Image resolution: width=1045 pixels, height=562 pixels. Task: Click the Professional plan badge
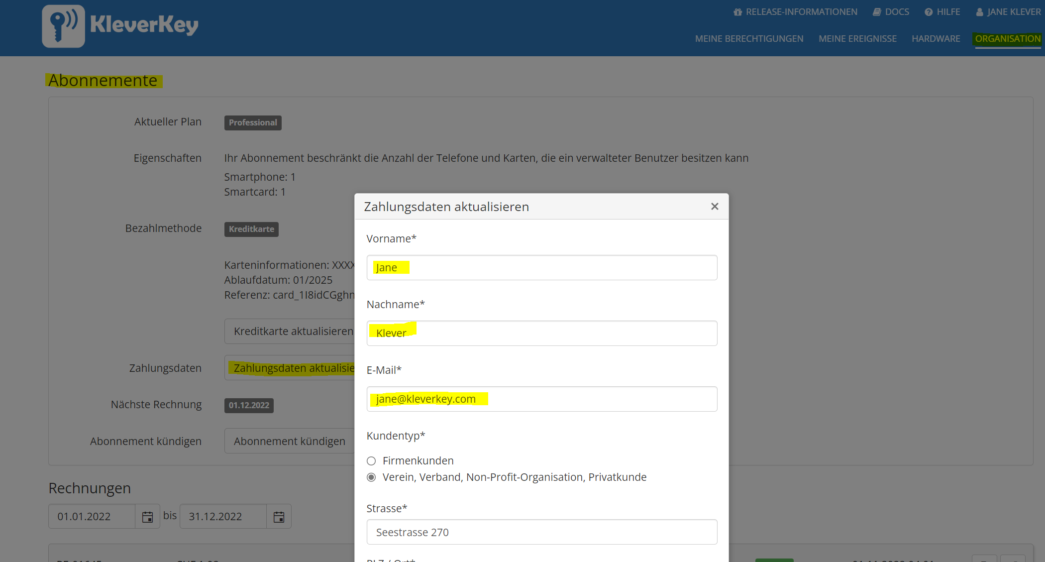pos(253,123)
